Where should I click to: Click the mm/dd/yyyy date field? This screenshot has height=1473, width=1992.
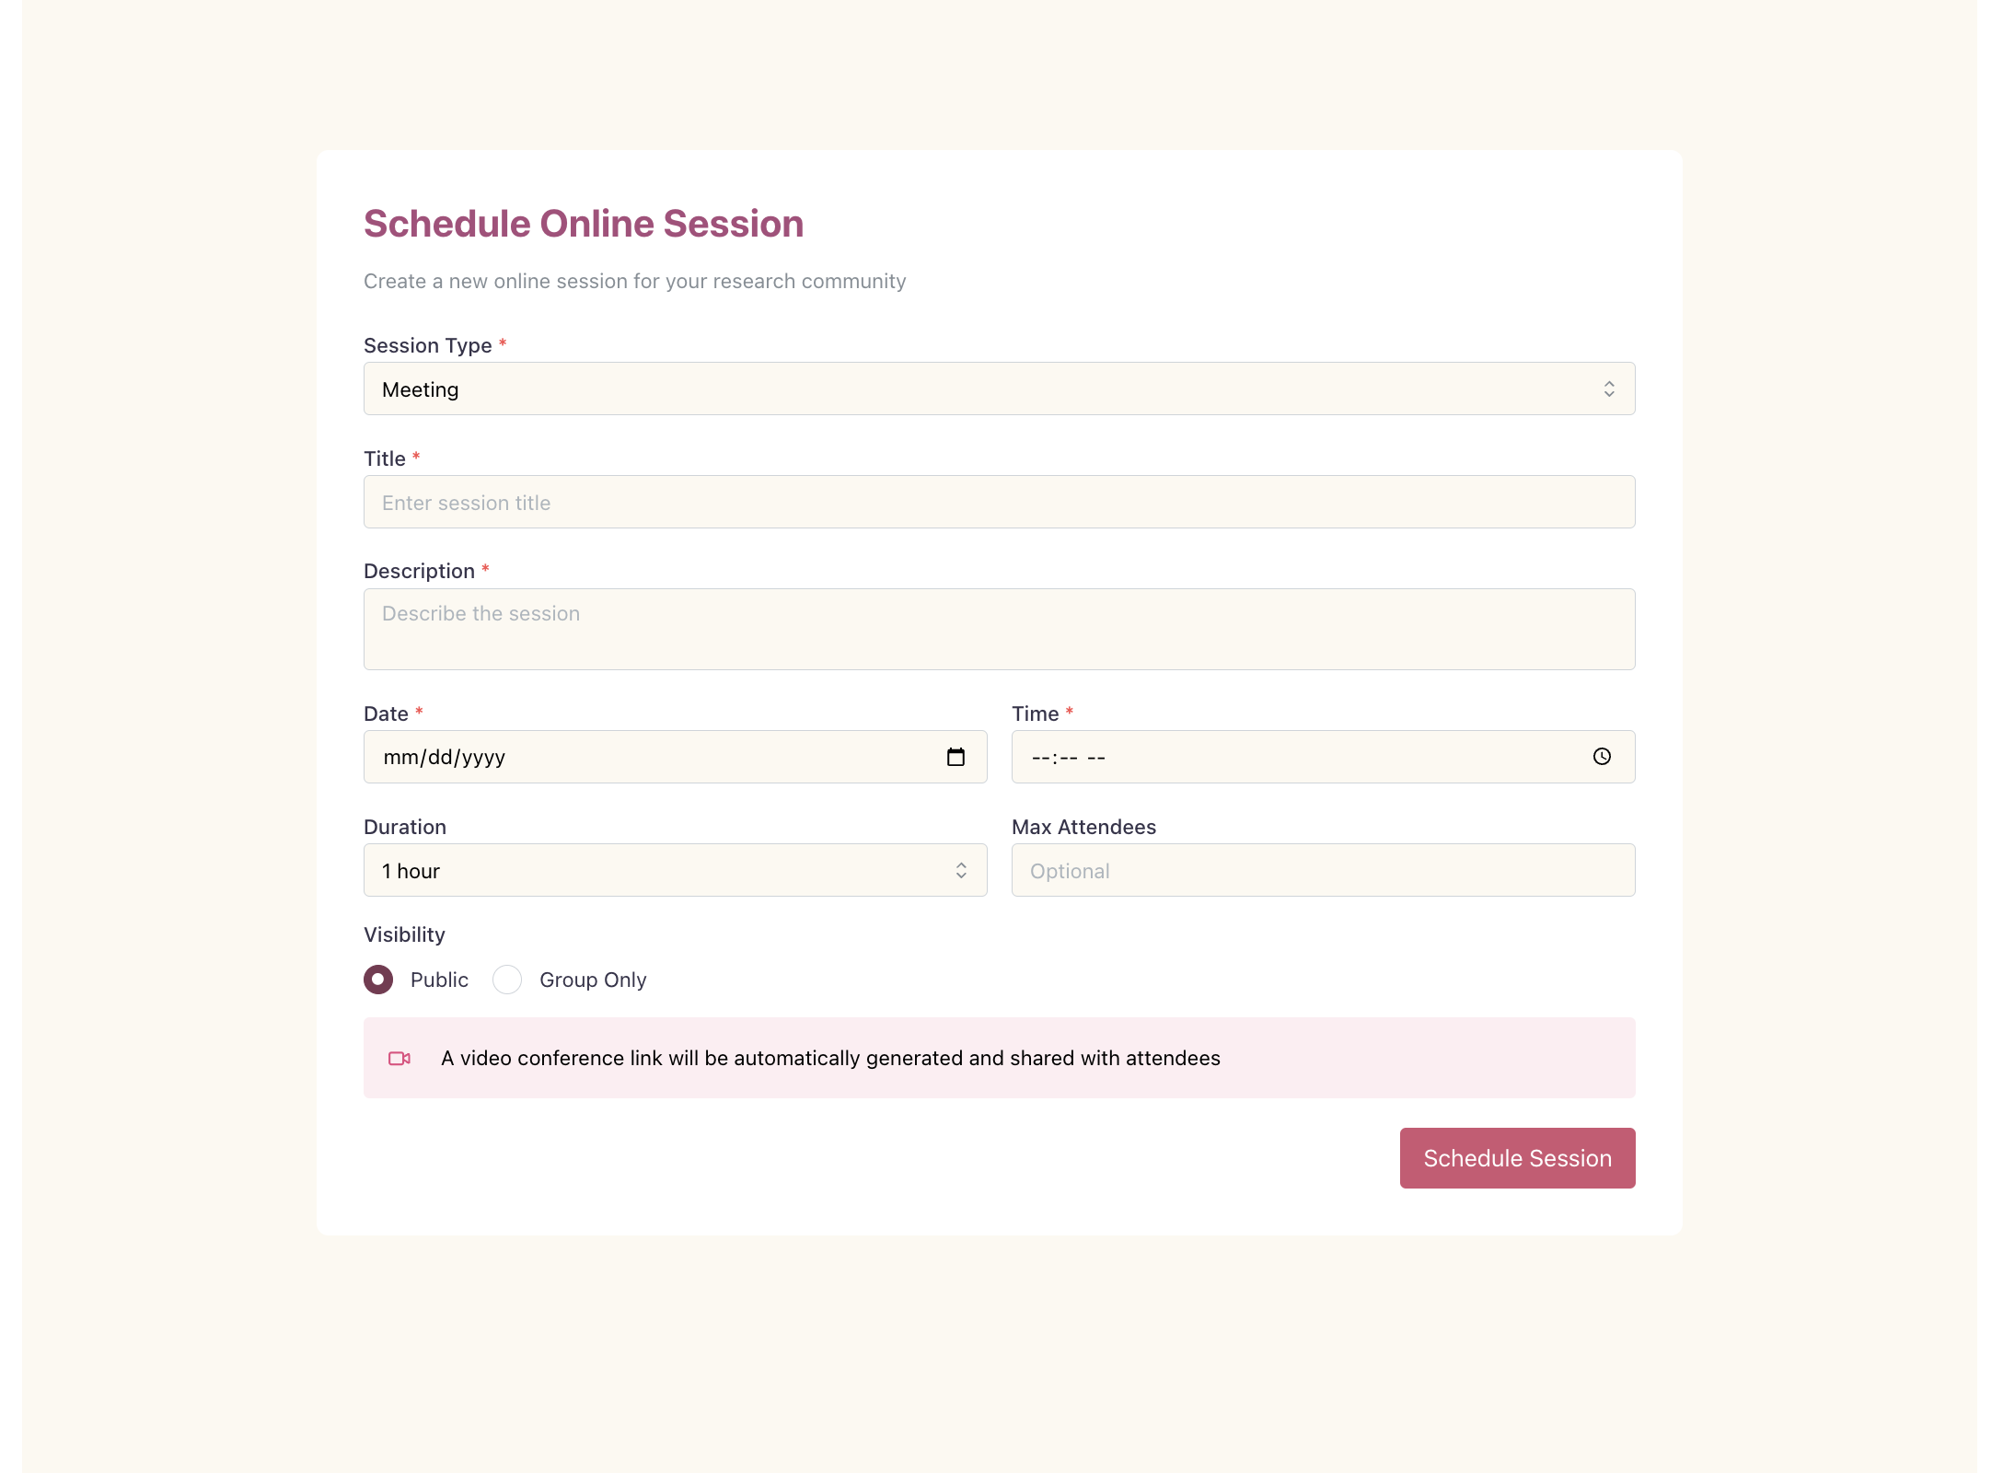(676, 757)
